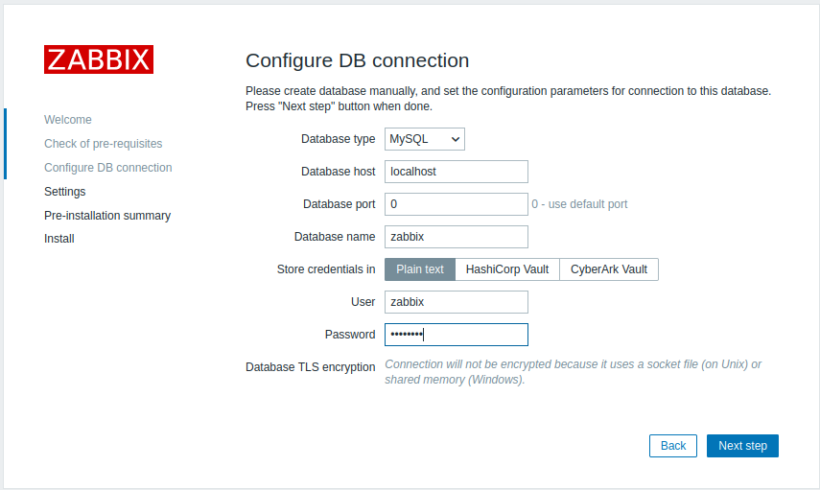Click the ZABBIX logo

coord(99,59)
